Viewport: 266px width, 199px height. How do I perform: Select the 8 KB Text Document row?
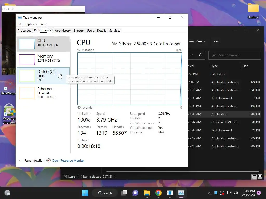point(225,98)
